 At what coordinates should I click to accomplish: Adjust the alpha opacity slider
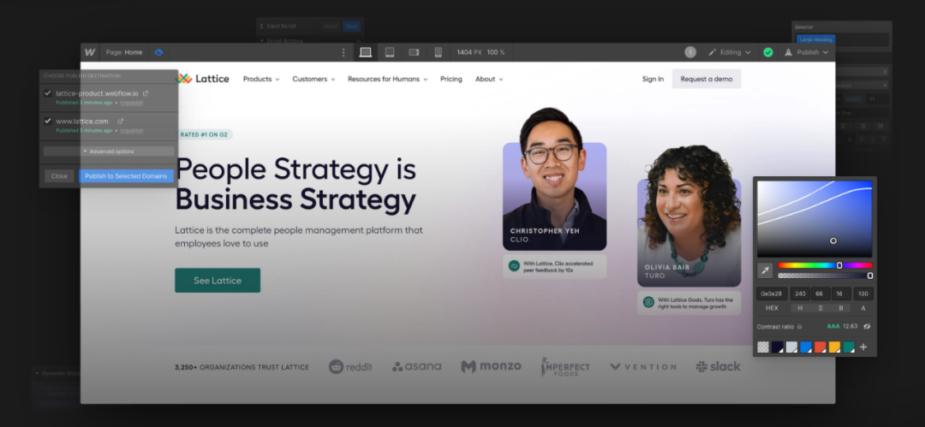[x=825, y=276]
